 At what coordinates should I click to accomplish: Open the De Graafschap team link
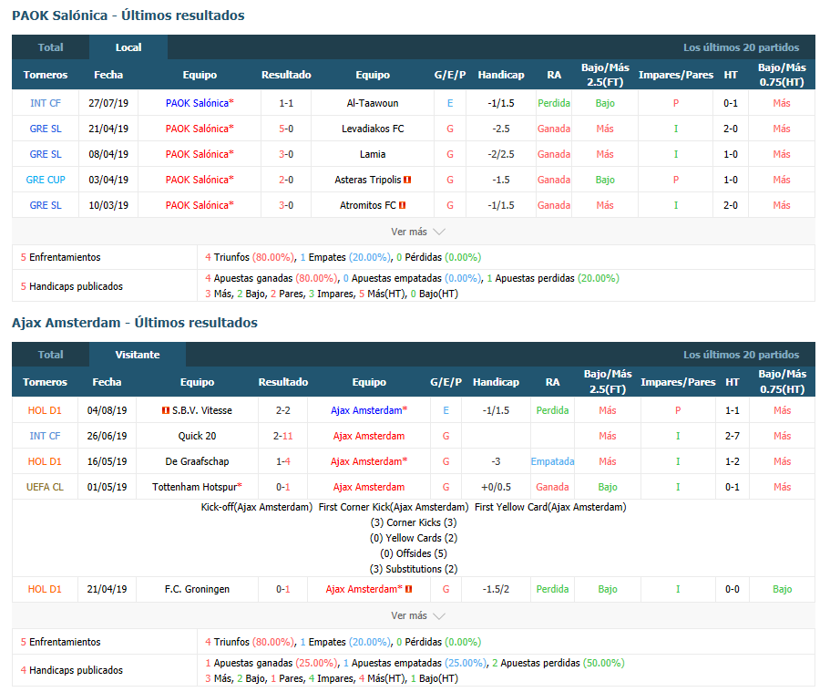tap(197, 461)
